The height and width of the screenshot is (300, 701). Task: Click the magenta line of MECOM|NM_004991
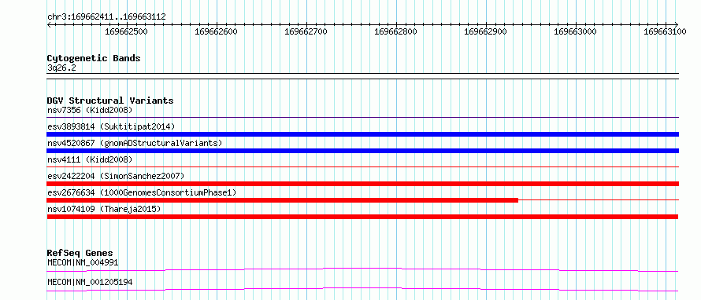coord(362,269)
